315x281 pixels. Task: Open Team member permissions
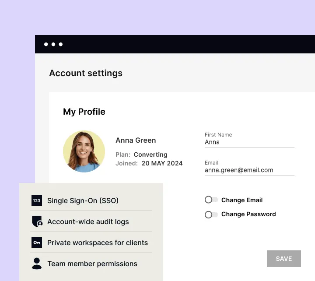(92, 263)
